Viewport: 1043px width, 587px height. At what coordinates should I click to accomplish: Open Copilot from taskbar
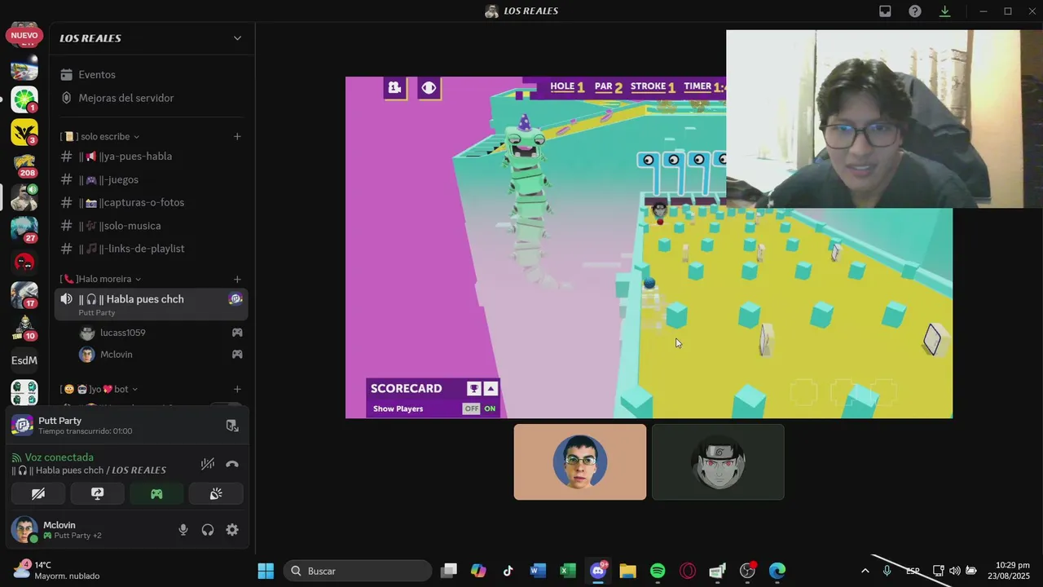coord(478,571)
